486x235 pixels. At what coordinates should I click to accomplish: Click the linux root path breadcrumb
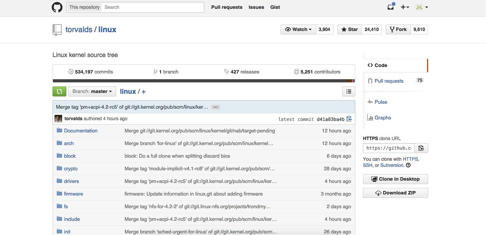pos(128,91)
